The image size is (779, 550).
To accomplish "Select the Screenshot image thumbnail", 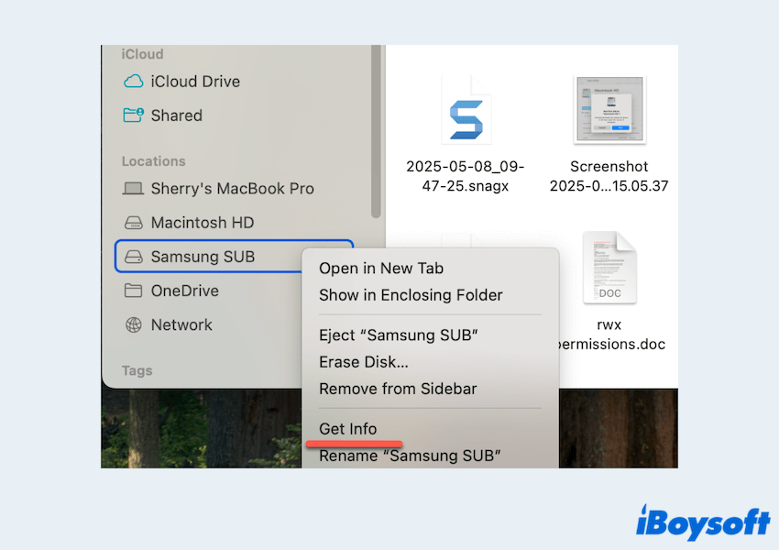I will pos(609,110).
